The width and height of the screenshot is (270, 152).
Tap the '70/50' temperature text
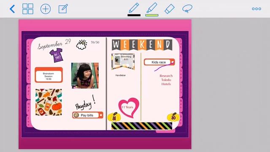click(x=95, y=42)
